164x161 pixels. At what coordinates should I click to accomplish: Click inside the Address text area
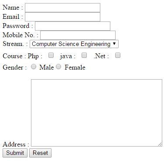point(96,113)
